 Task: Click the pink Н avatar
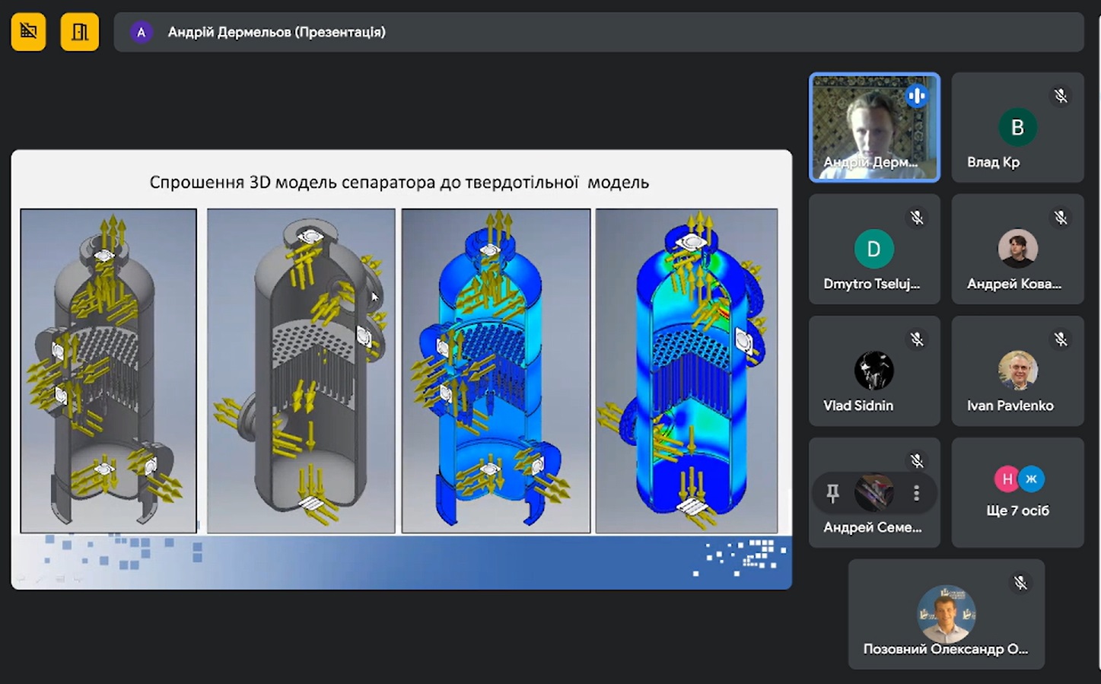tap(1007, 479)
